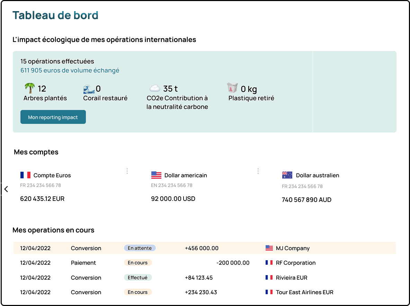Viewport: 410px width, 306px height.
Task: Click the Effectué status badge
Action: tap(137, 278)
